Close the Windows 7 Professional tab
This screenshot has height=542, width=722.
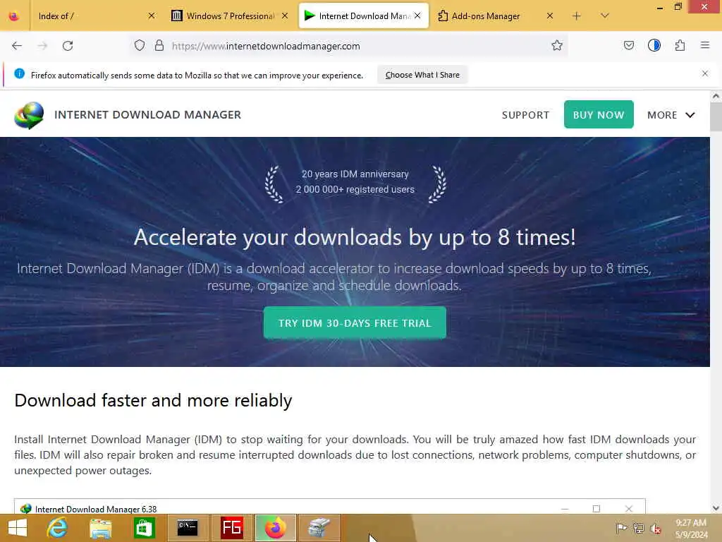tap(285, 16)
